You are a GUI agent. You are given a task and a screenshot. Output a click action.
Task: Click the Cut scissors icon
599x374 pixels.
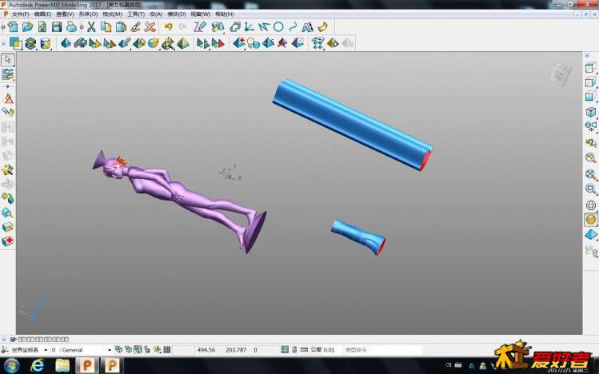[91, 26]
